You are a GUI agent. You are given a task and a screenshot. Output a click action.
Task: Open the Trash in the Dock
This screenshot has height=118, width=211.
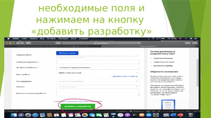pos(191,115)
